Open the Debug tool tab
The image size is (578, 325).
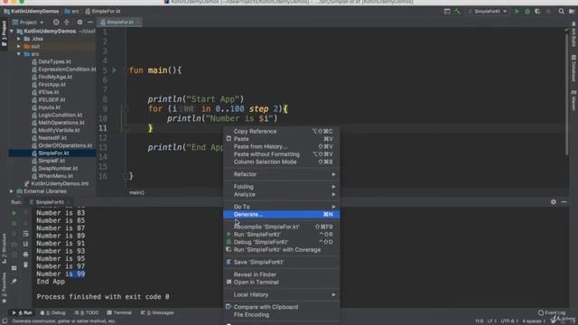click(53, 313)
